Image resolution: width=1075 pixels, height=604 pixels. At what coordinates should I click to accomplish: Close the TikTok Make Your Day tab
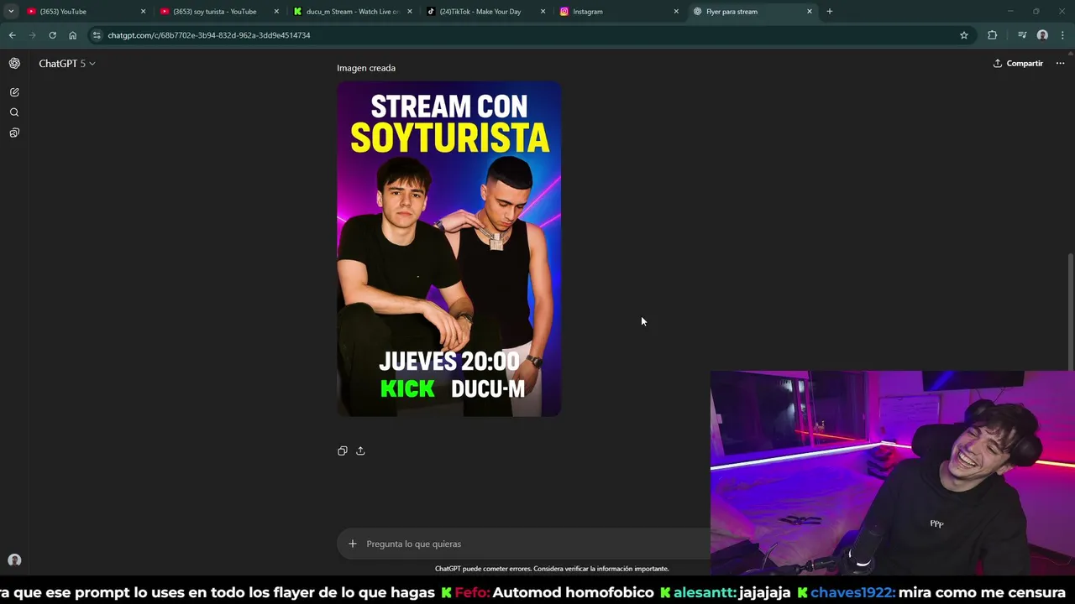point(543,12)
